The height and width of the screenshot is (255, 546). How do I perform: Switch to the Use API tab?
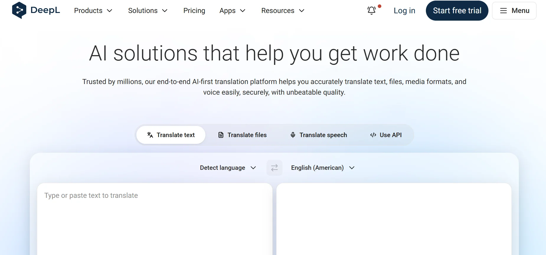(386, 135)
